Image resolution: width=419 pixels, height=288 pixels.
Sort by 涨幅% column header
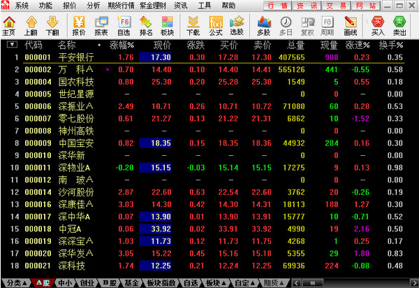point(122,45)
